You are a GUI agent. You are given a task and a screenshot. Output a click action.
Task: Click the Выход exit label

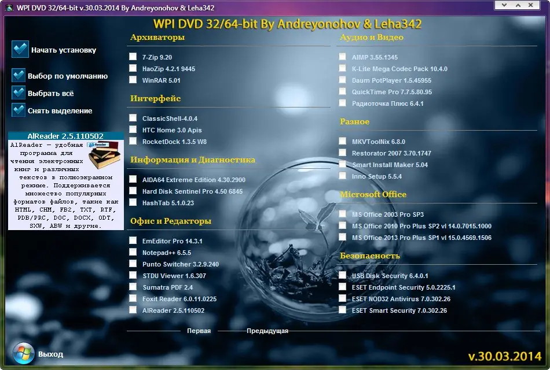50,354
